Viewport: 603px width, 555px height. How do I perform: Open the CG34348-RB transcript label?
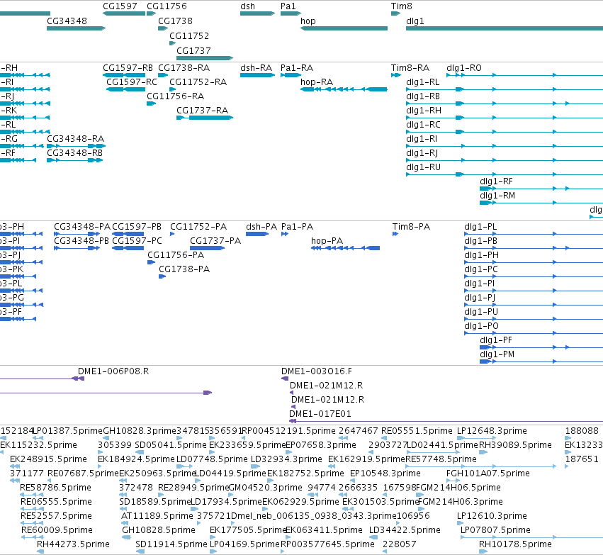74,153
